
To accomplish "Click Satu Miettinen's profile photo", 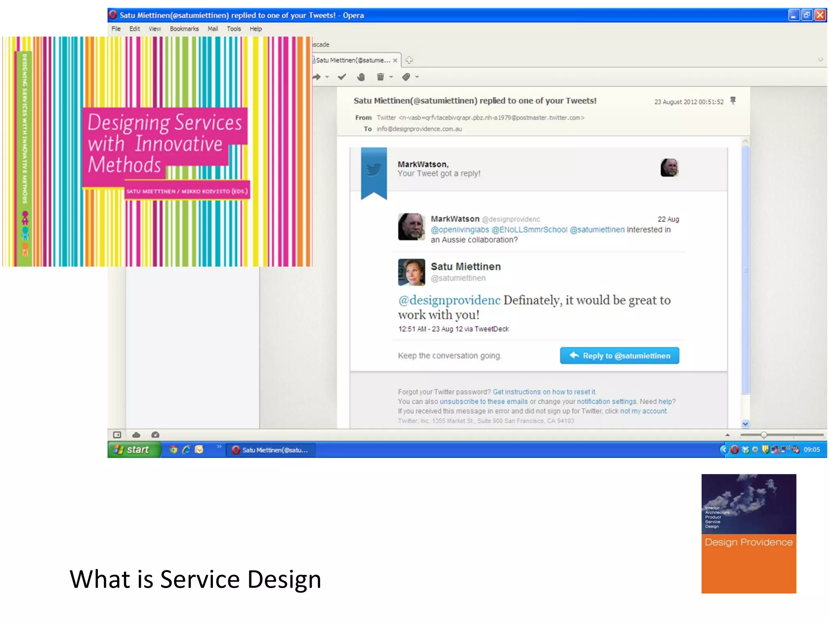I will click(x=411, y=272).
